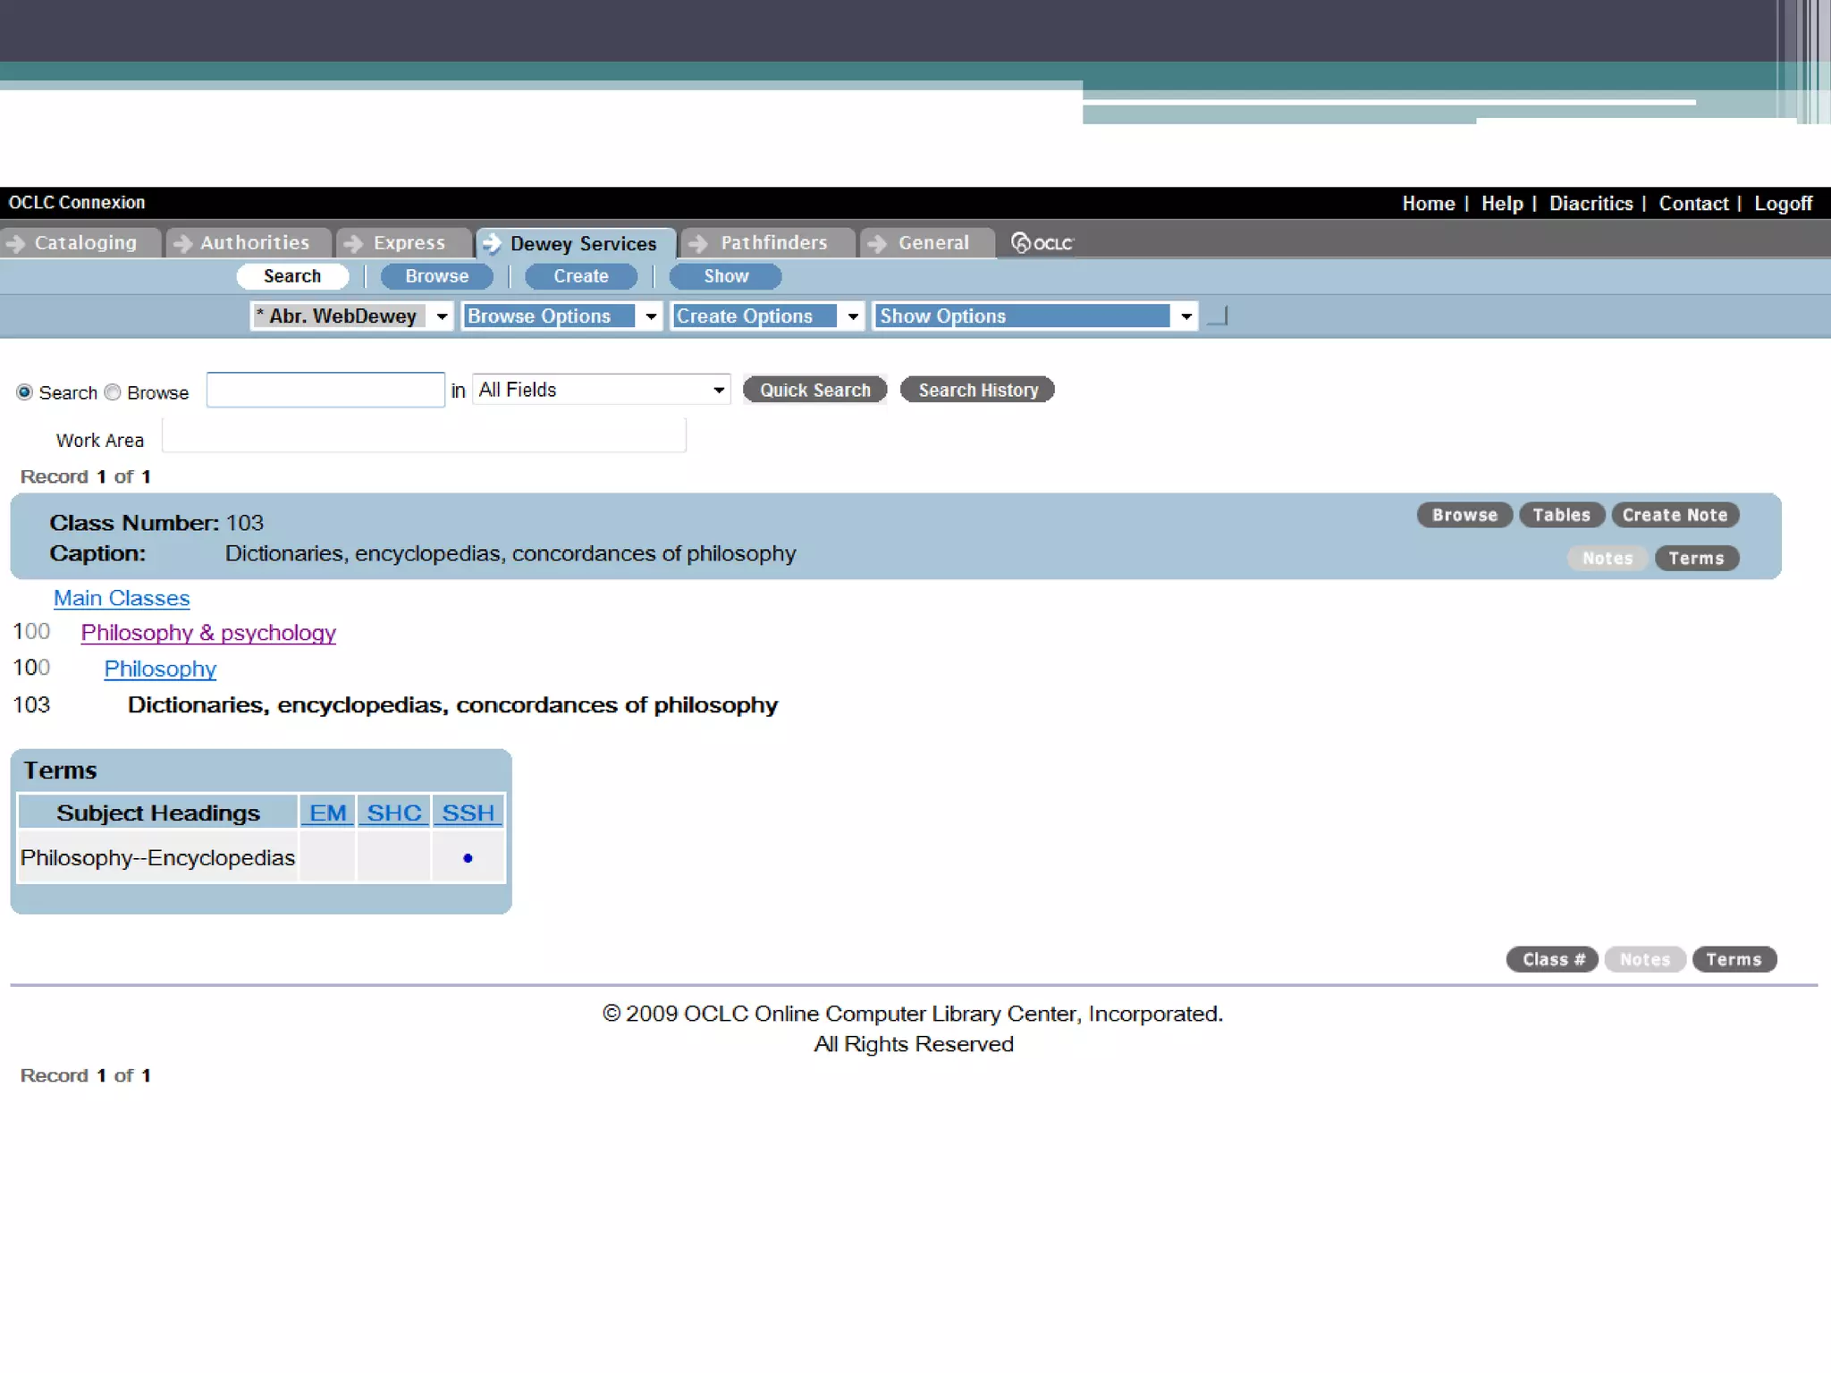The width and height of the screenshot is (1831, 1373).
Task: Click the Dewey Services tab arrow icon
Action: click(x=492, y=243)
